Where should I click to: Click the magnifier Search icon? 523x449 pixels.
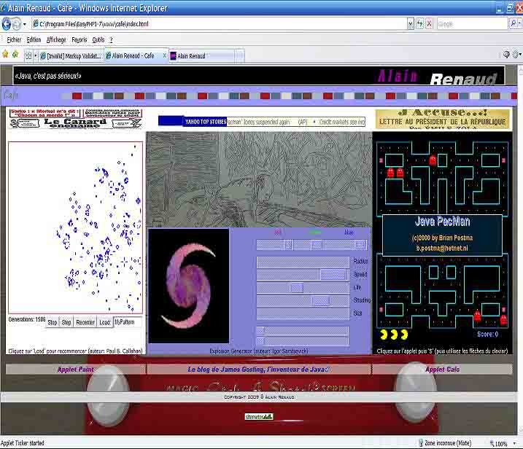[x=514, y=23]
